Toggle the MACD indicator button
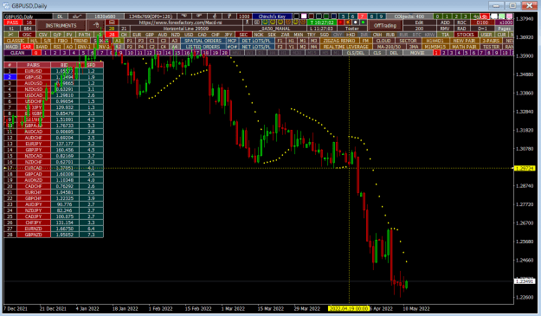 tap(12, 47)
